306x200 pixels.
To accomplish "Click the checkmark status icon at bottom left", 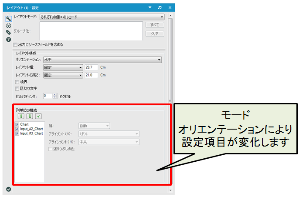I will (x=8, y=189).
